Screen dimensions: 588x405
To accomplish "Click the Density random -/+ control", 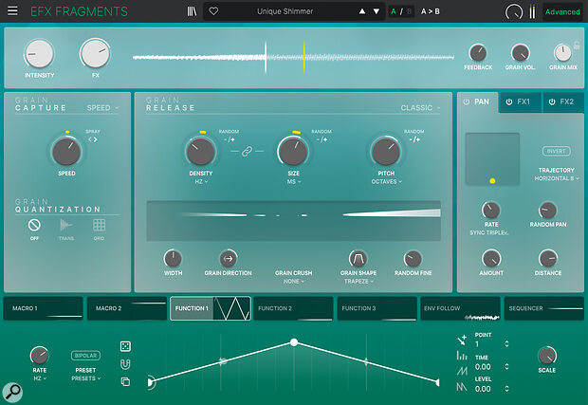I will pyautogui.click(x=230, y=139).
